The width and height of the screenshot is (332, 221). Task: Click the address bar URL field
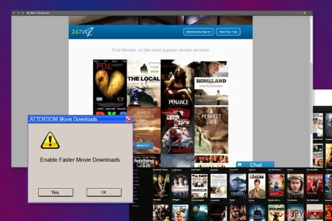[165, 13]
